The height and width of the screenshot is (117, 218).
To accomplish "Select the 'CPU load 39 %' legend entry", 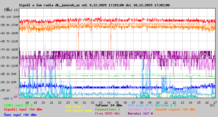I will (140, 105).
